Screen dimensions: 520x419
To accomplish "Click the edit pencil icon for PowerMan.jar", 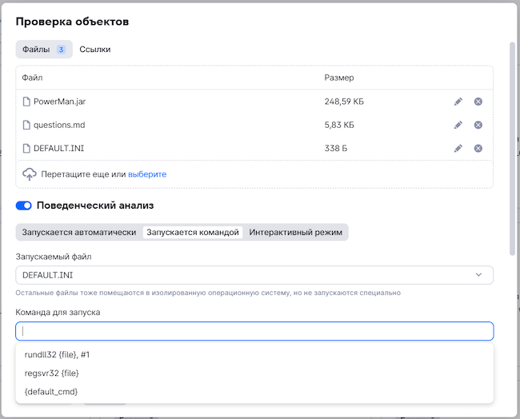I will click(x=458, y=102).
